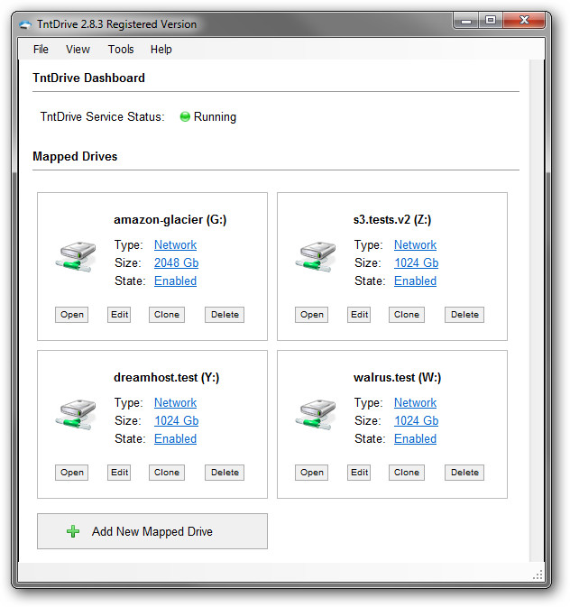
Task: Click the TntDrive Service Status label
Action: click(x=103, y=116)
